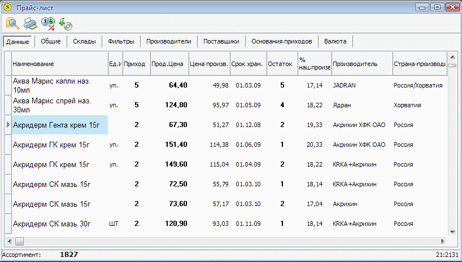Image resolution: width=462 pixels, height=262 pixels.
Task: Click the Срок хран. column header
Action: pyautogui.click(x=249, y=64)
